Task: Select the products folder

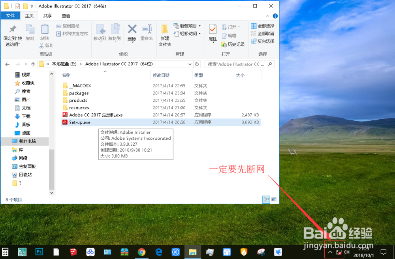Action: click(161, 100)
